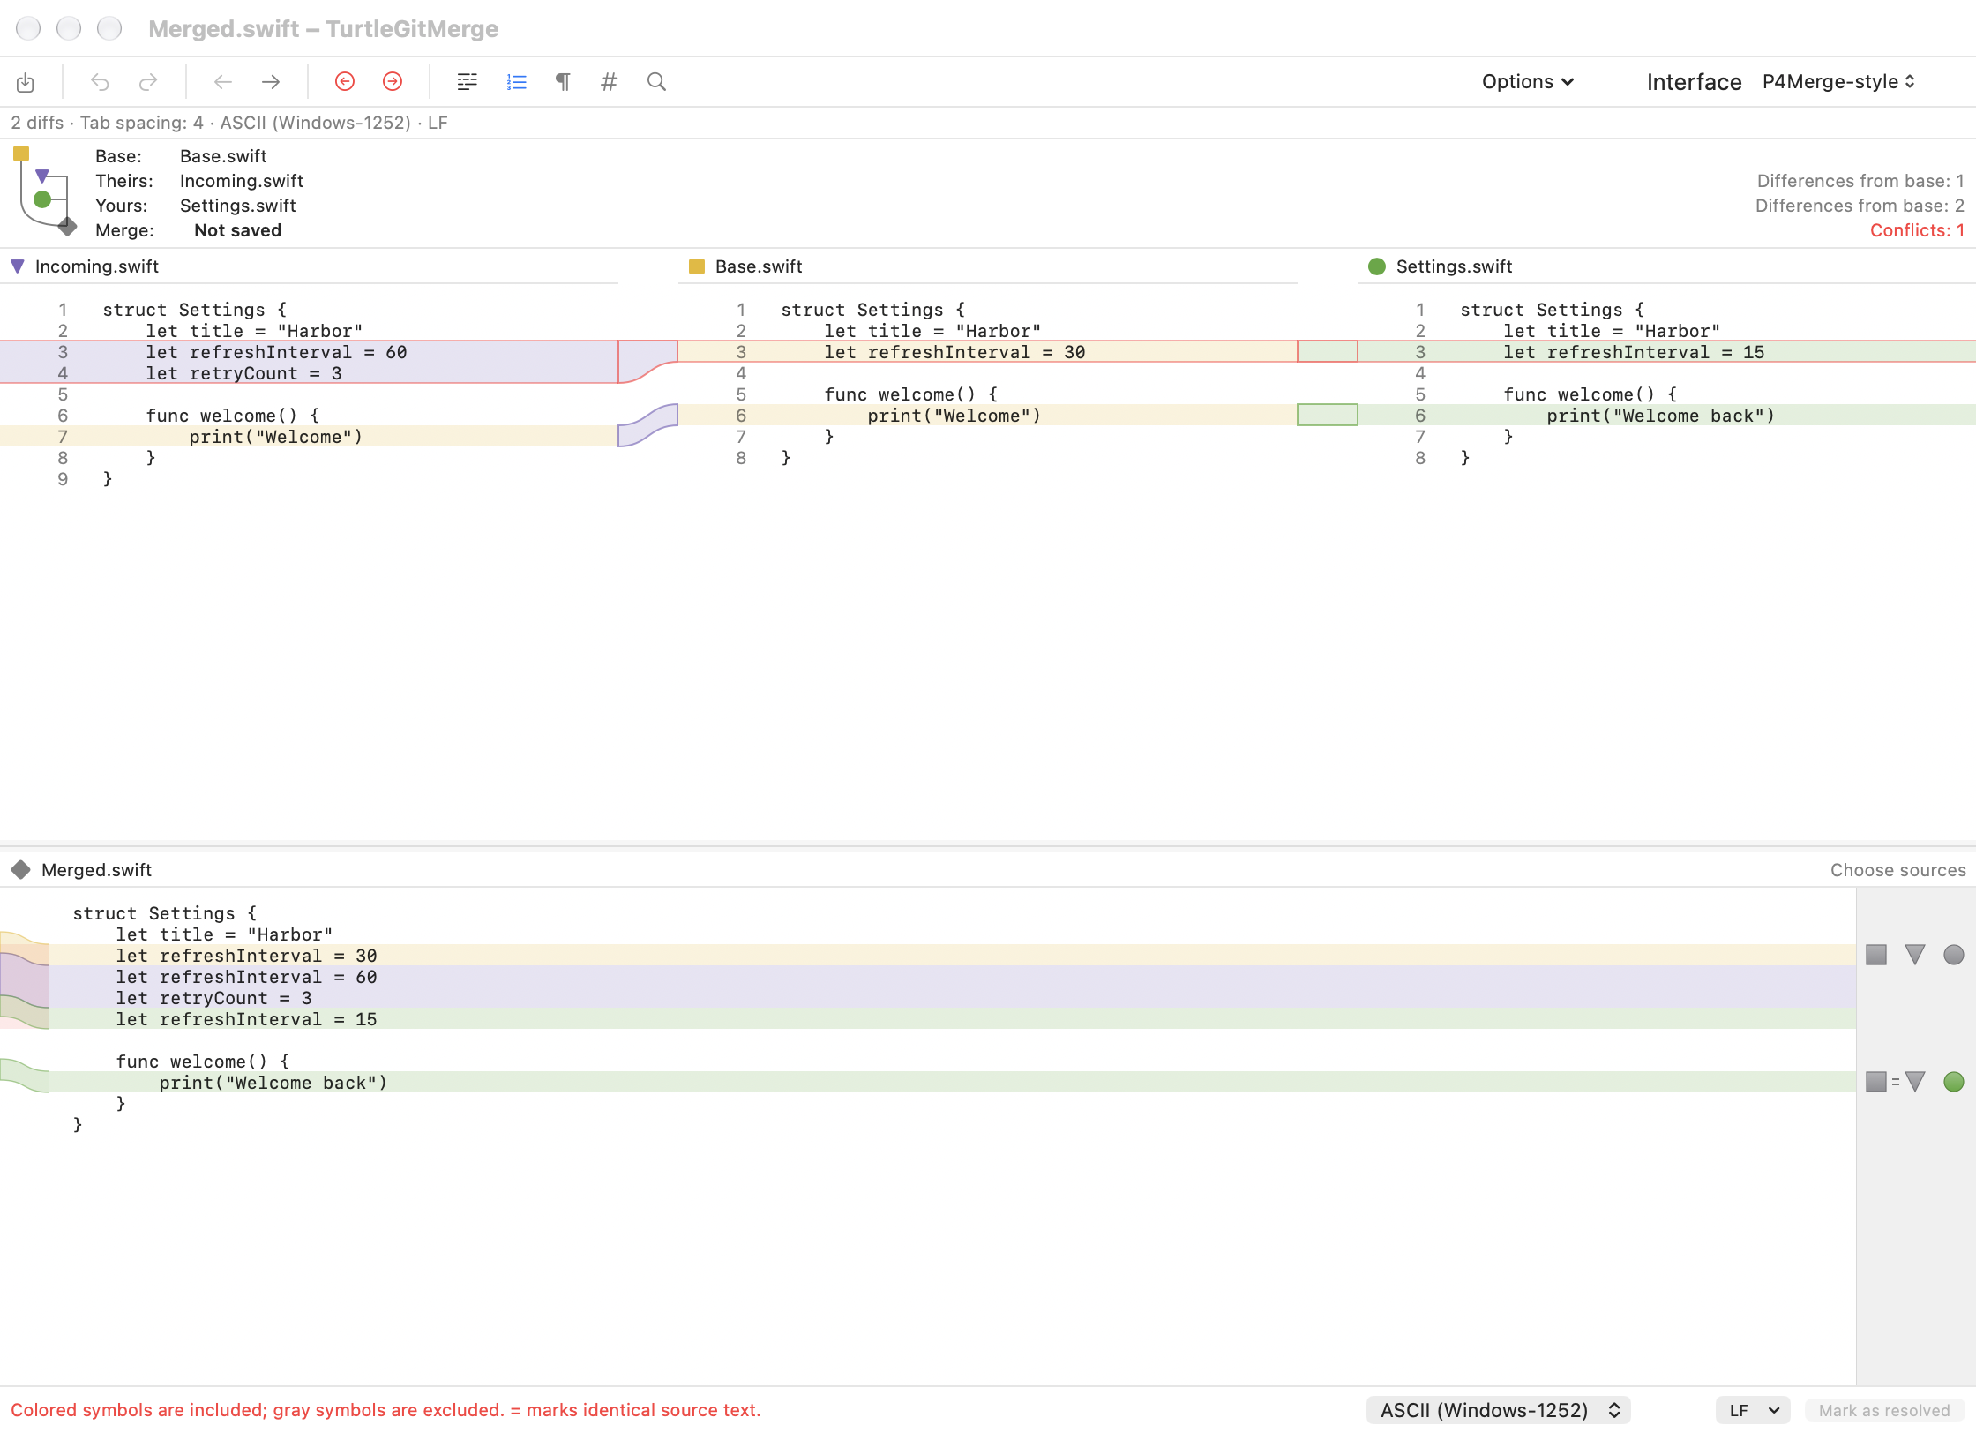1976x1433 pixels.
Task: Click the Incoming.swift file name in summary
Action: [242, 181]
